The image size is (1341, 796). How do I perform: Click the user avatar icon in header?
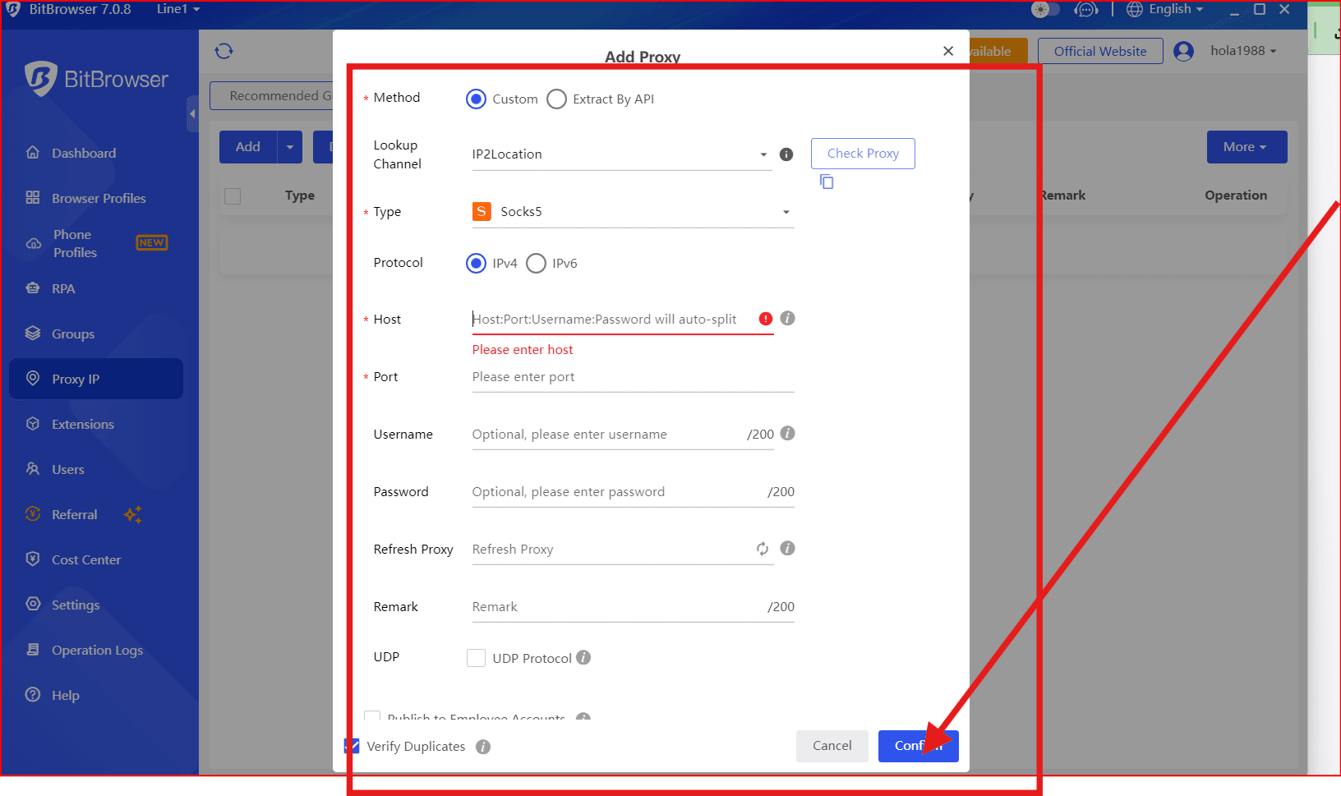(x=1183, y=51)
